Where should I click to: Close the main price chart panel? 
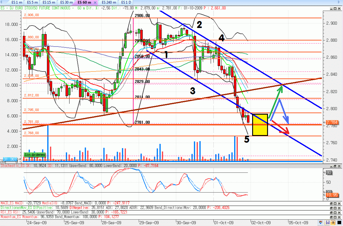[x=339, y=9]
